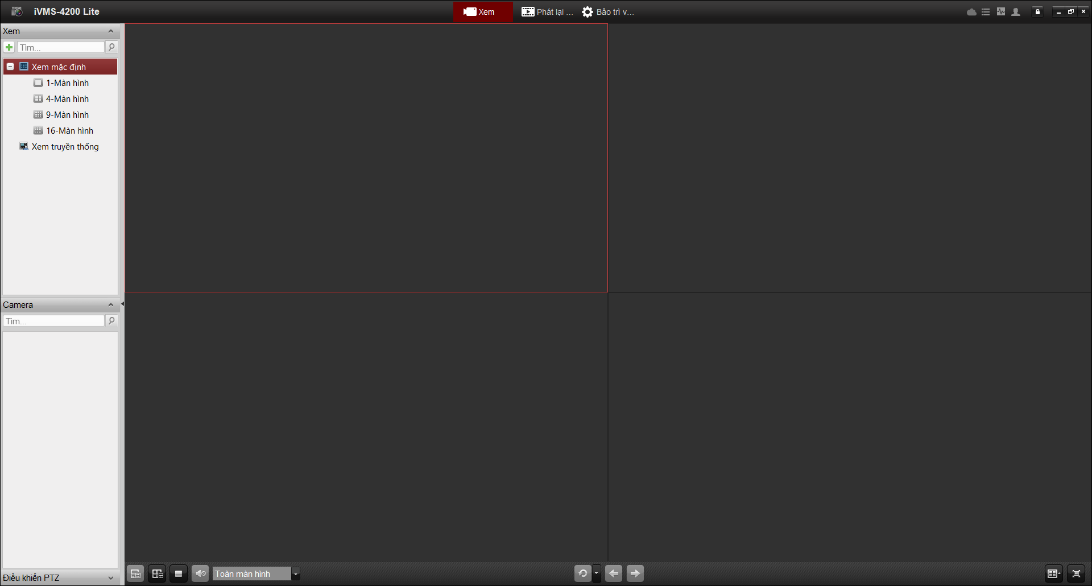Click the Camera panel search field
1092x586 pixels.
(x=54, y=321)
